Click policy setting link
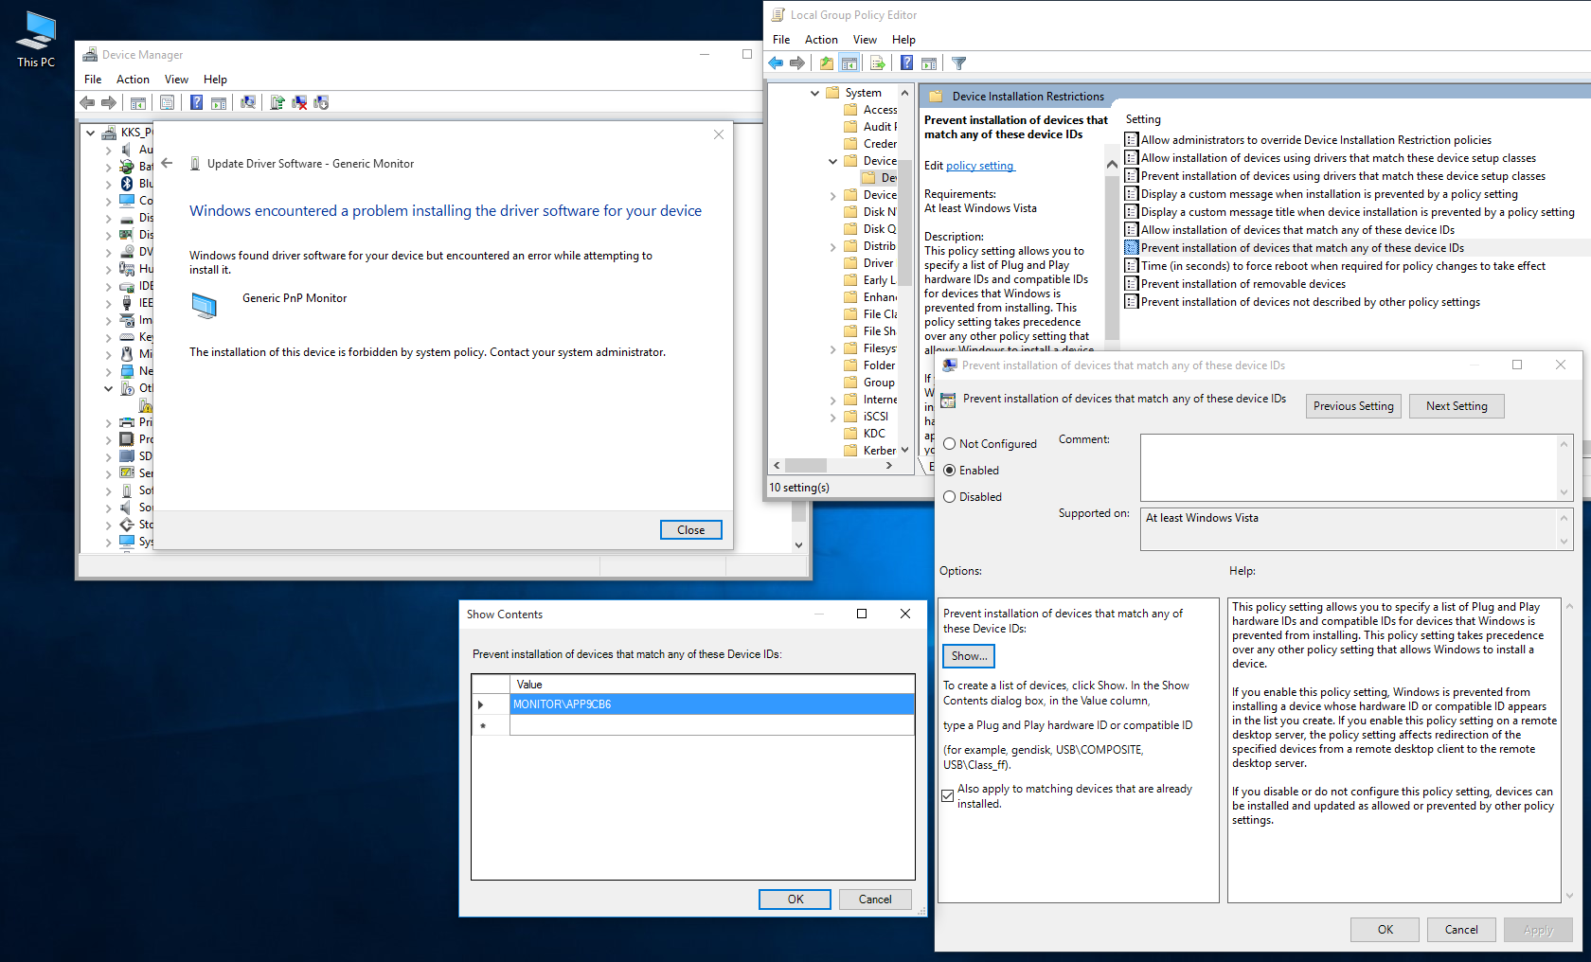Image resolution: width=1591 pixels, height=962 pixels. coord(980,166)
